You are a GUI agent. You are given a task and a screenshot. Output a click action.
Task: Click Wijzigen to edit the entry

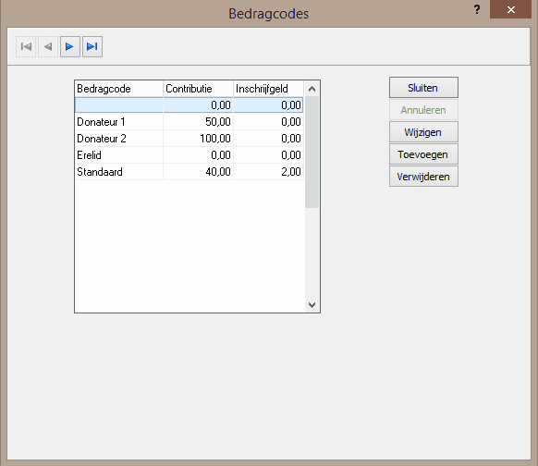[423, 132]
